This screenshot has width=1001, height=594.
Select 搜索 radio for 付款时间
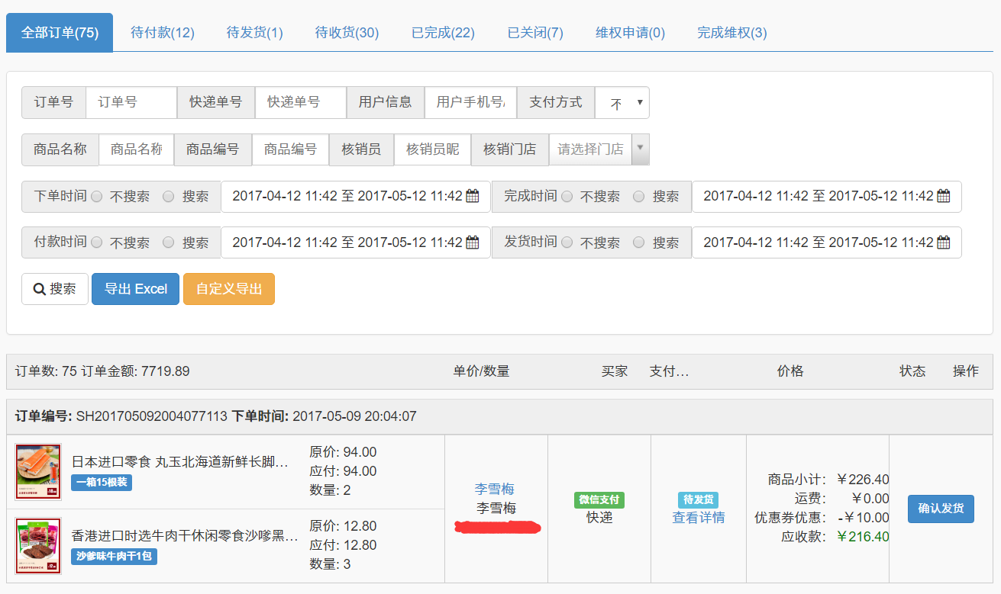point(169,242)
